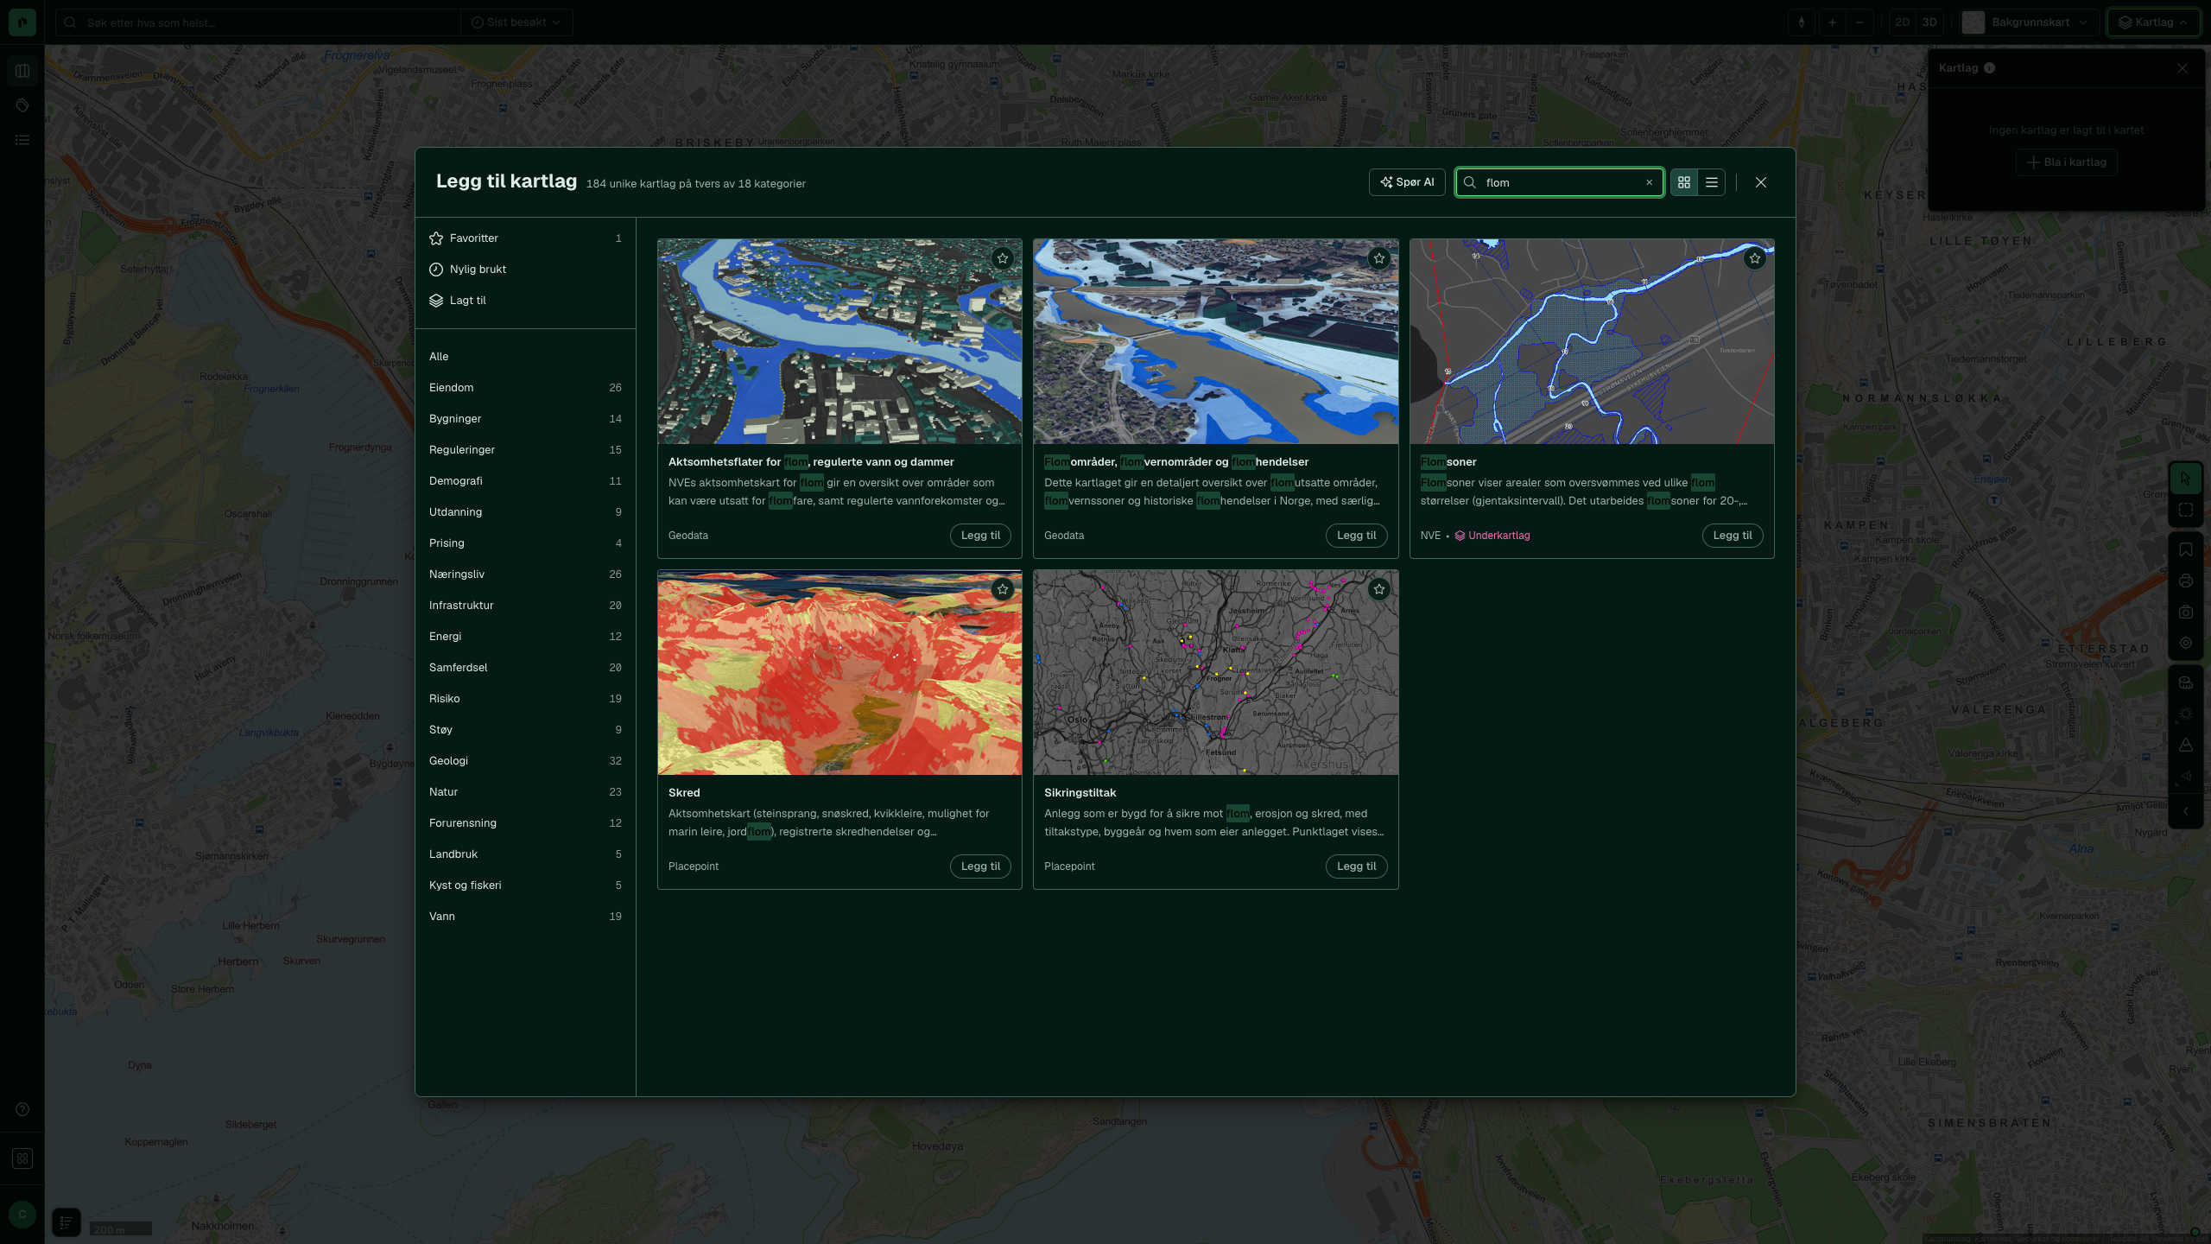Screen dimensions: 2211x1244
Task: Toggle the favorite star on the Sikringstiltak card
Action: [1378, 589]
